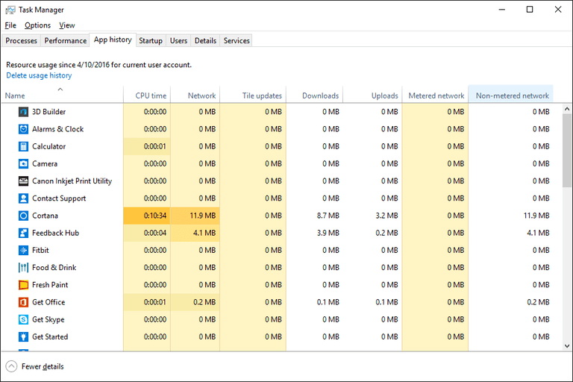Sort by the Tile updates column header
The width and height of the screenshot is (573, 382).
point(253,94)
